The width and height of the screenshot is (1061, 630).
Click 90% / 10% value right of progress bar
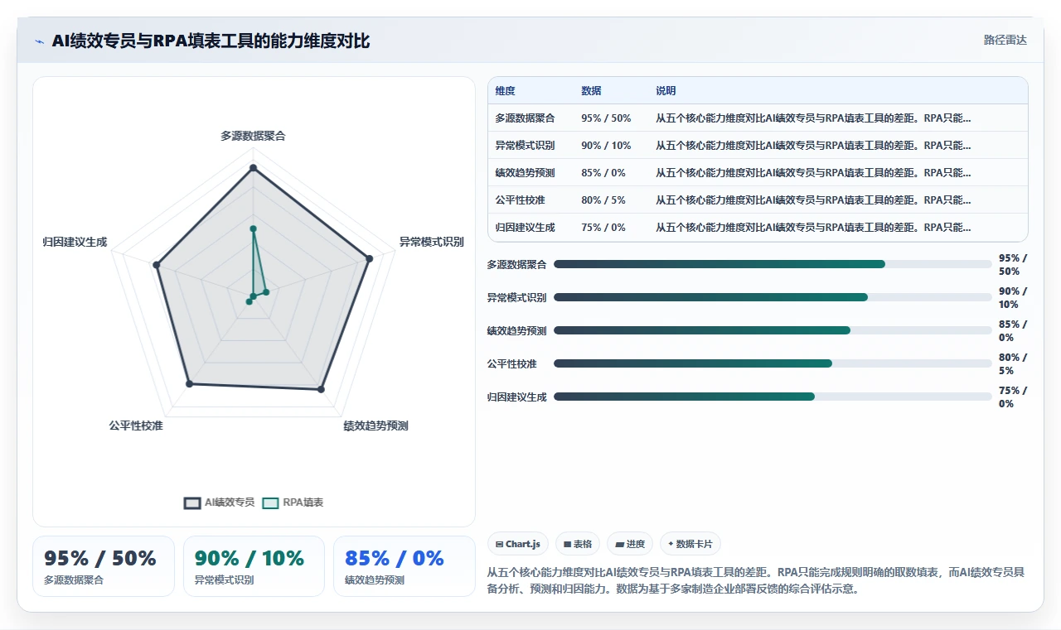point(1013,298)
